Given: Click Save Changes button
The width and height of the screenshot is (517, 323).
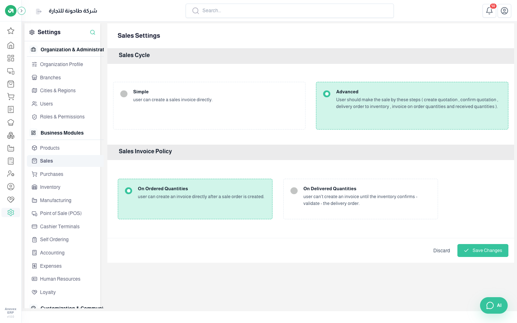Looking at the screenshot, I should [x=483, y=251].
